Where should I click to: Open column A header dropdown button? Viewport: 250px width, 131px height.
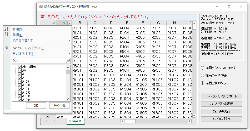click(69, 23)
